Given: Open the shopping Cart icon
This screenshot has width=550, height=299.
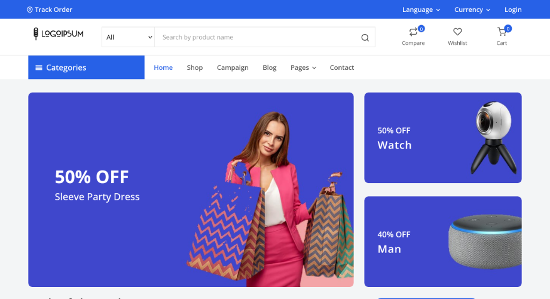Looking at the screenshot, I should click(x=502, y=32).
